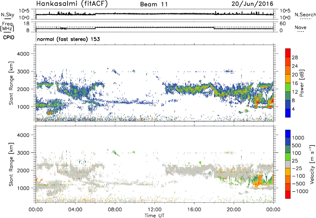Click the Time UT axis label

point(154,216)
